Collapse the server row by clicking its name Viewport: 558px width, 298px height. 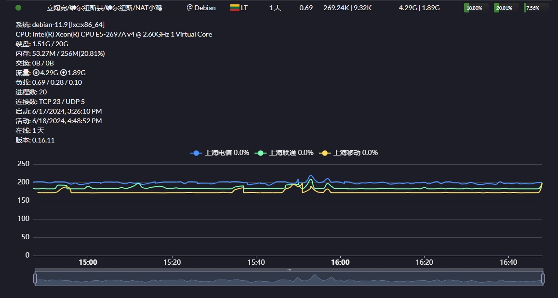click(101, 8)
